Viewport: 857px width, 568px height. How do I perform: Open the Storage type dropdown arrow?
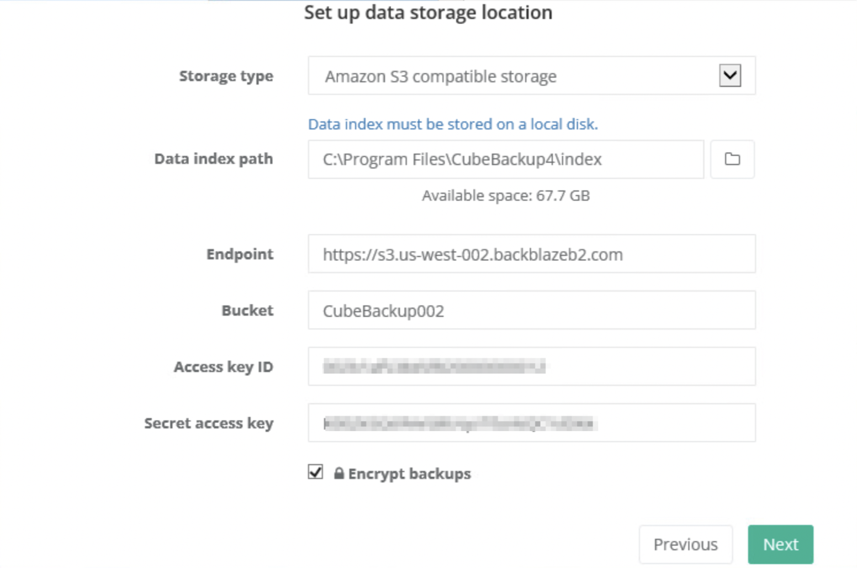729,76
